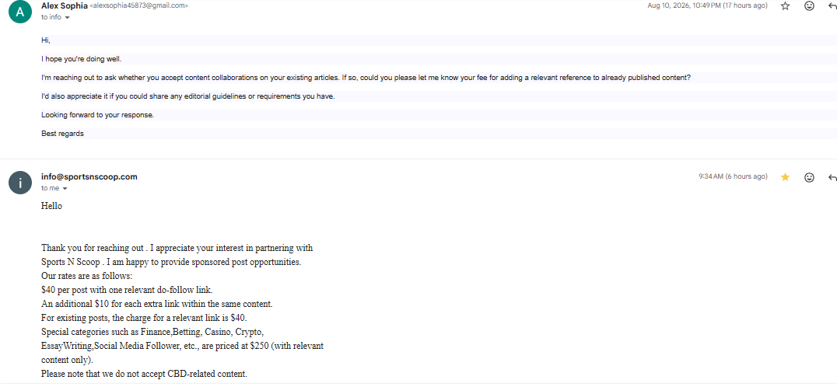Unstar the info@sportsnscoop.com reply
The width and height of the screenshot is (837, 387).
coord(785,177)
